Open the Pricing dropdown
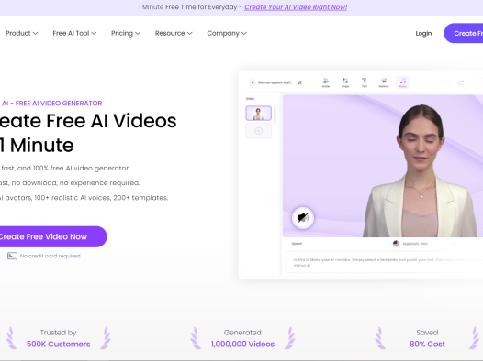Screen dimensions: 483x361 click(126, 33)
